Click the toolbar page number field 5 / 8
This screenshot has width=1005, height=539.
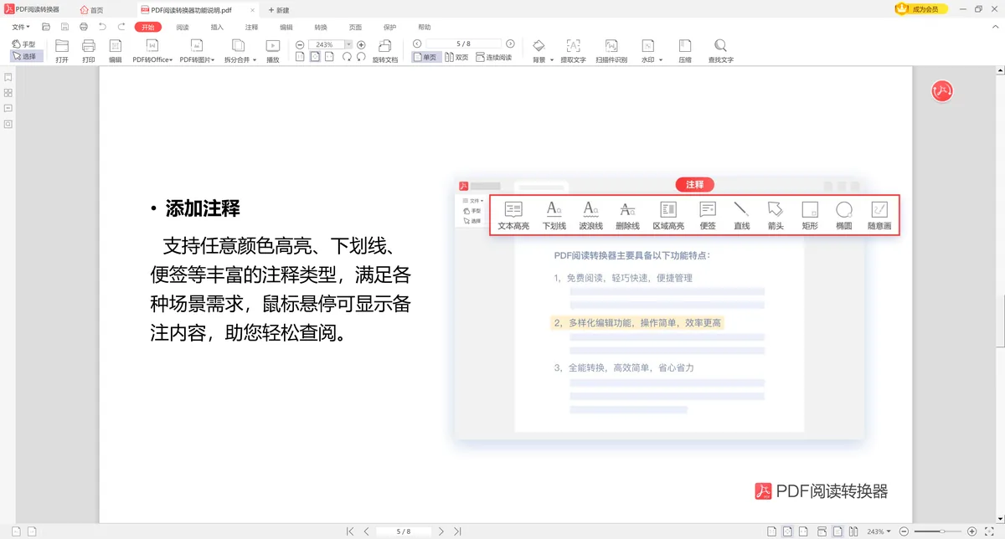(463, 44)
